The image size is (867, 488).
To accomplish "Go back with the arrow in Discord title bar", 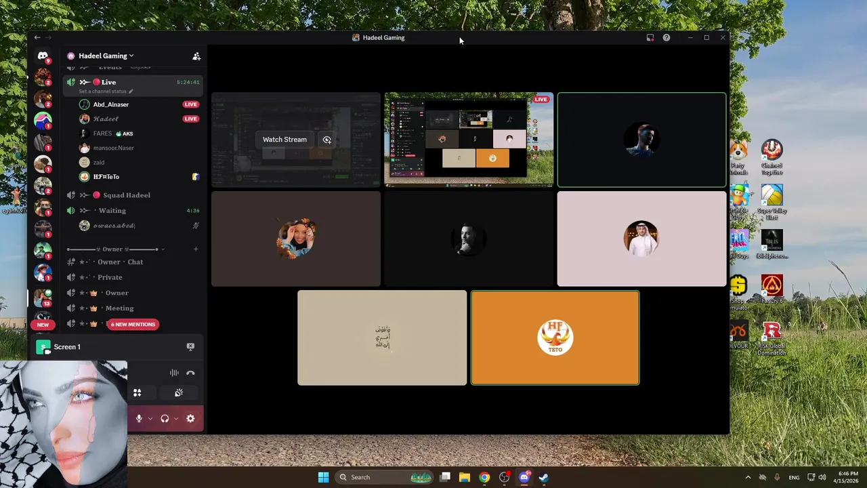I will point(37,38).
